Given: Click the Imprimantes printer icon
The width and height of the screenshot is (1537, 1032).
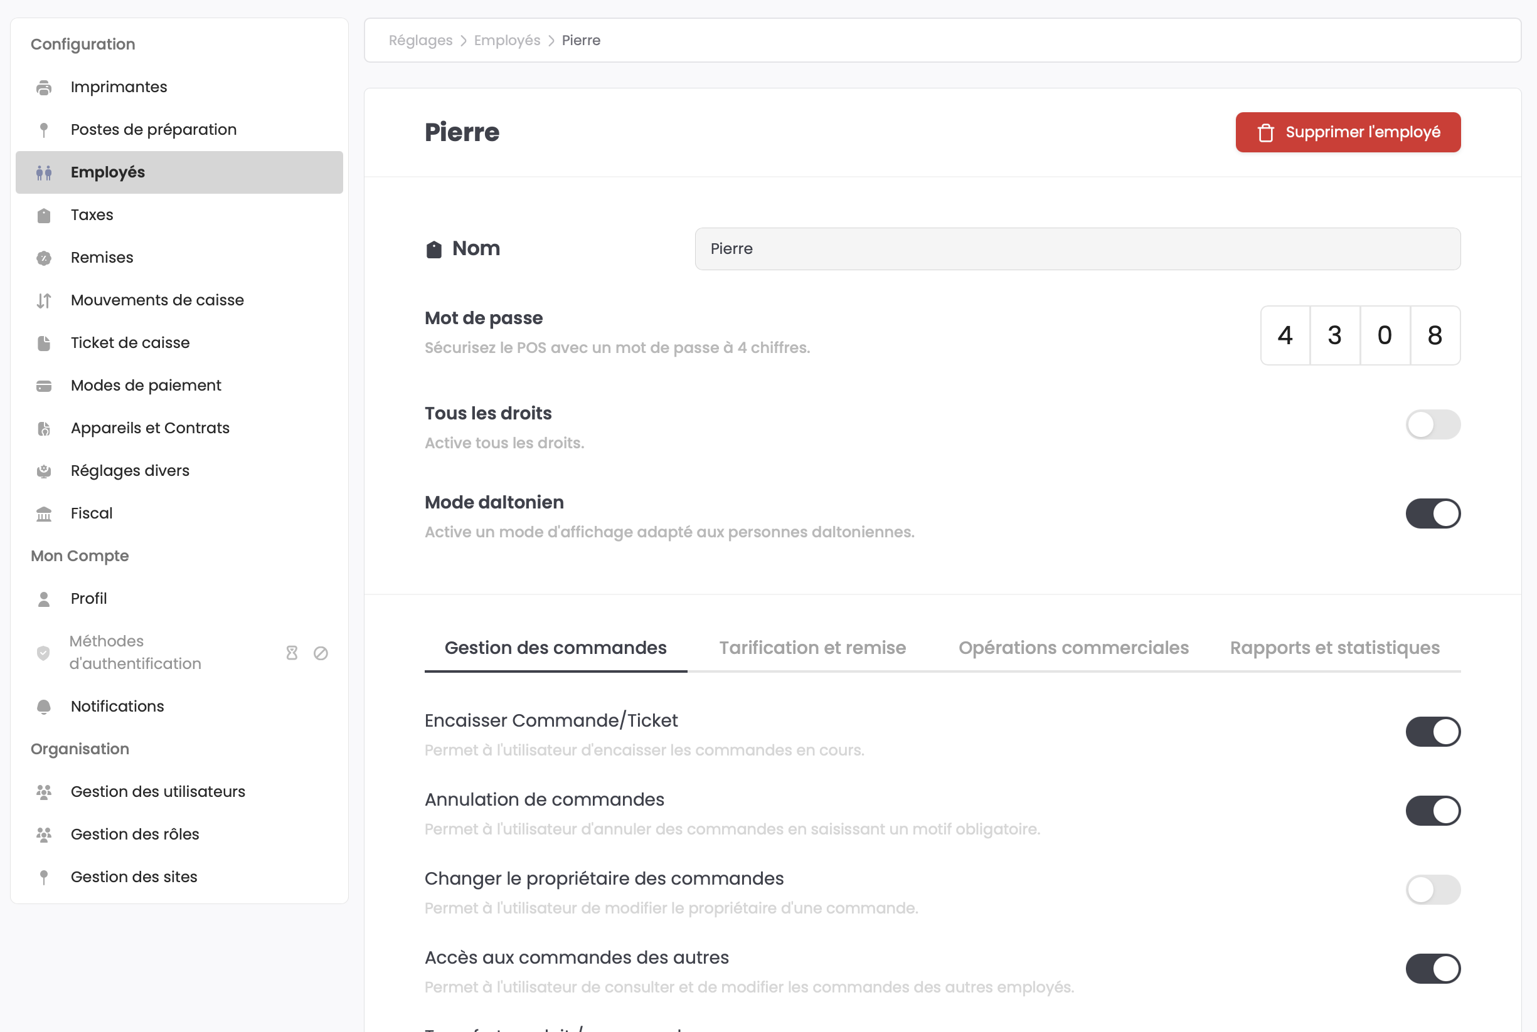Looking at the screenshot, I should click(x=43, y=88).
